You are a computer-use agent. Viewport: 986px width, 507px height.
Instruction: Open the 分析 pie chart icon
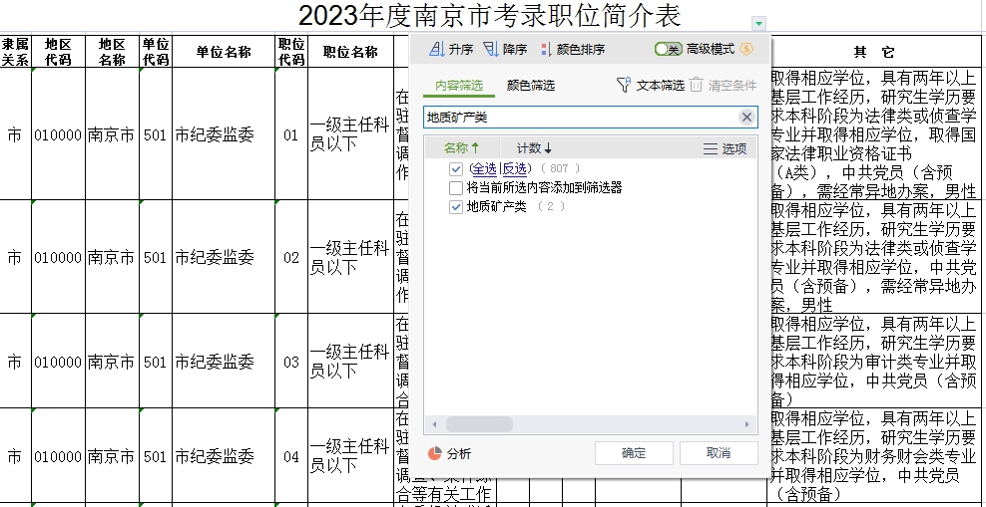435,453
